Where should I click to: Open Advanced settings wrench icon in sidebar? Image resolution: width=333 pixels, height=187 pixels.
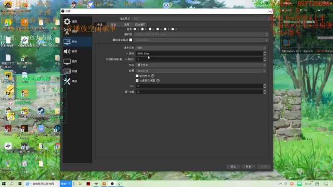(x=67, y=81)
